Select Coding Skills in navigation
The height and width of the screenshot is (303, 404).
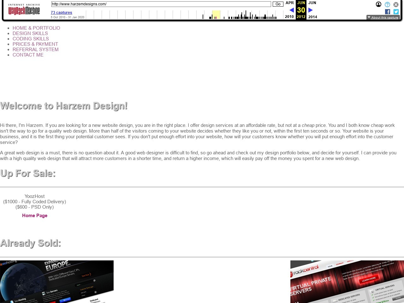(x=31, y=39)
